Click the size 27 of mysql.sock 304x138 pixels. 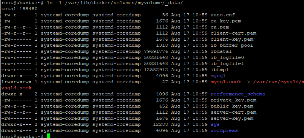tap(165, 82)
